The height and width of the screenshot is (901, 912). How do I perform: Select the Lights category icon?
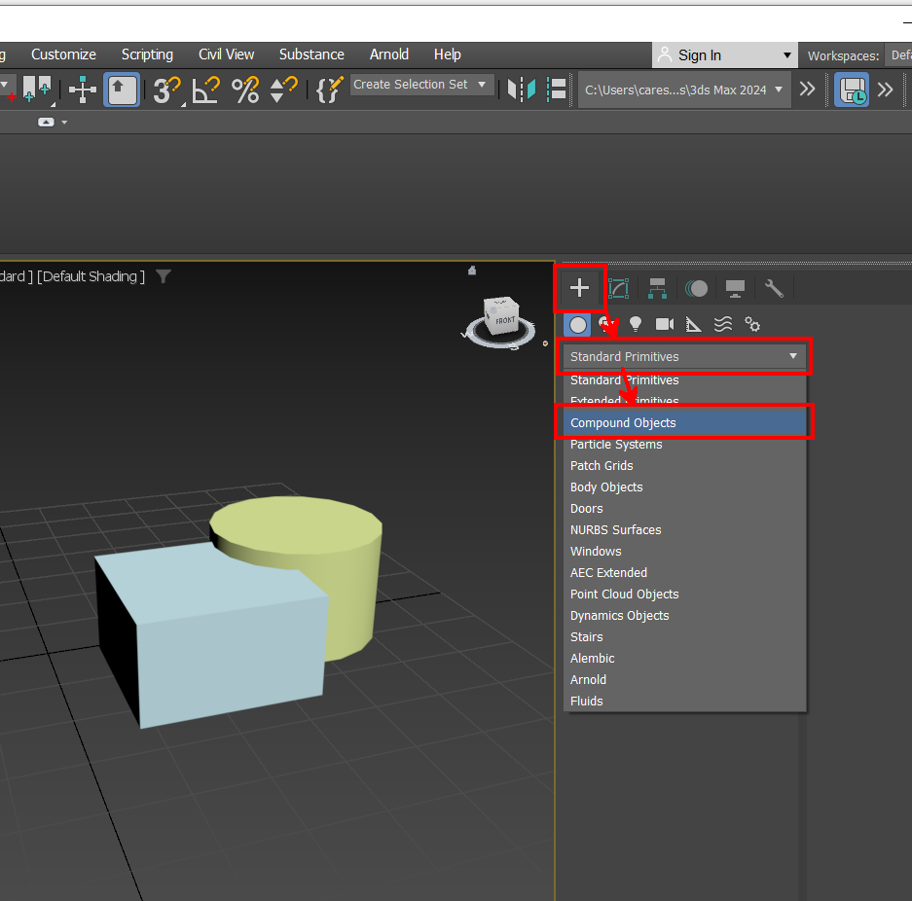(636, 324)
